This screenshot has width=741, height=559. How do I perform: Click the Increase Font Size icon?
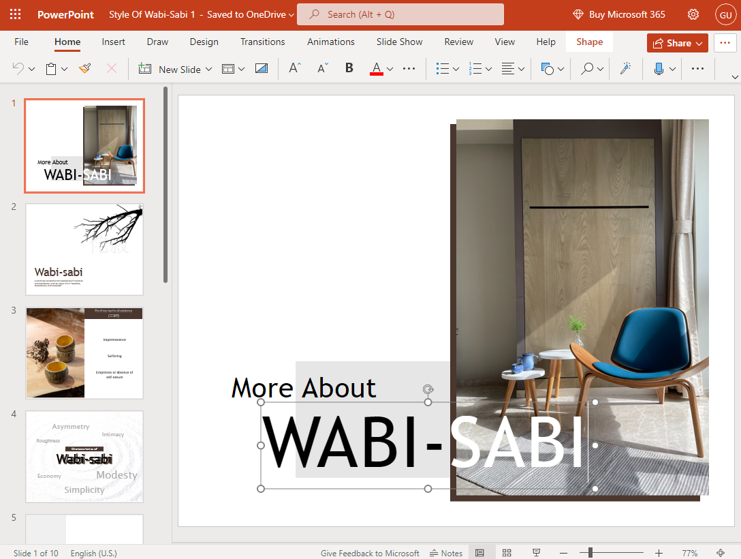294,69
